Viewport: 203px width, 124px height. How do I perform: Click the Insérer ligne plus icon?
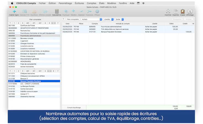(14, 12)
